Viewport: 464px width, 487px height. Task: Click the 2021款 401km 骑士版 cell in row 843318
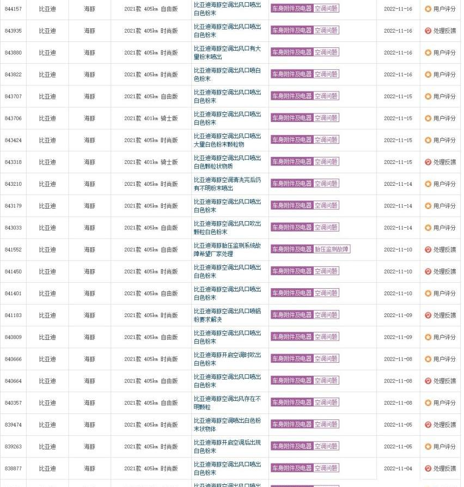[151, 162]
